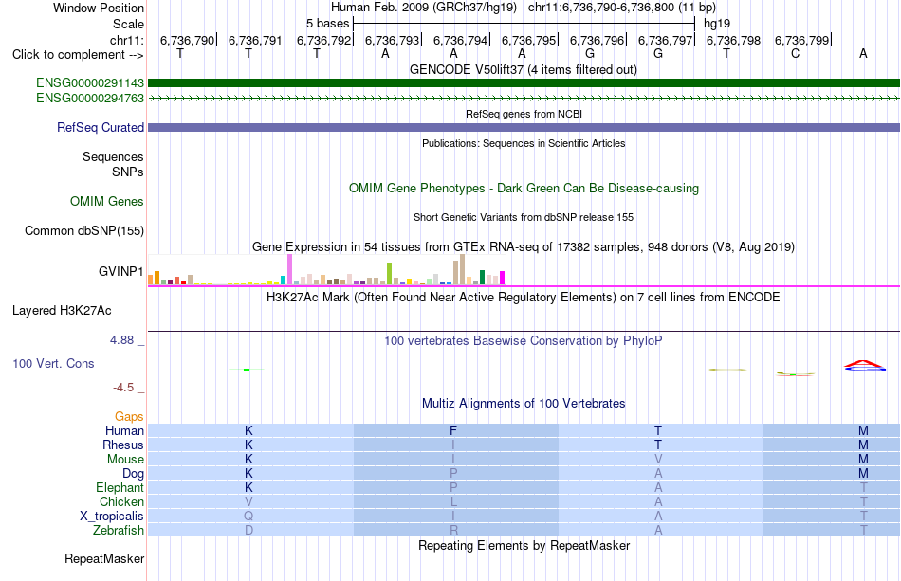The height and width of the screenshot is (581, 901).
Task: Click the SNPs track label
Action: click(128, 172)
